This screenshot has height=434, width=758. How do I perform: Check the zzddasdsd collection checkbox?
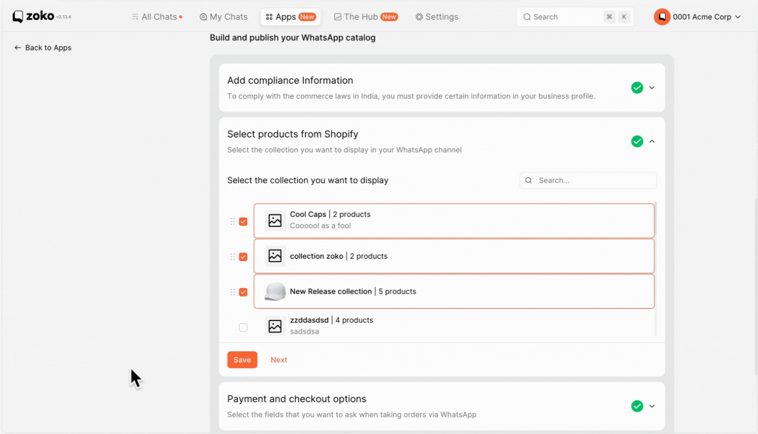pos(243,327)
